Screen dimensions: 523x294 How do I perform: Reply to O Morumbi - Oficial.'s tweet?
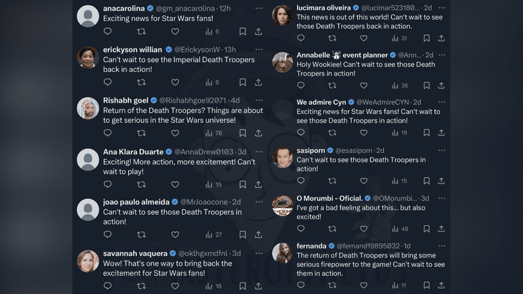point(301,229)
